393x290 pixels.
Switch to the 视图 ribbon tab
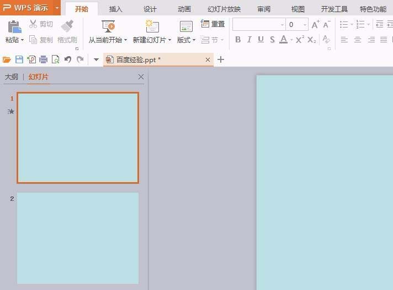298,9
